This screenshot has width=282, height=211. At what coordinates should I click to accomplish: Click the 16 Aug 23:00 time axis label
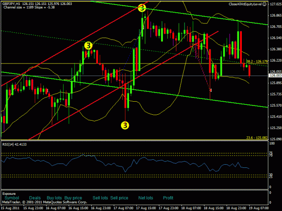[101, 208]
